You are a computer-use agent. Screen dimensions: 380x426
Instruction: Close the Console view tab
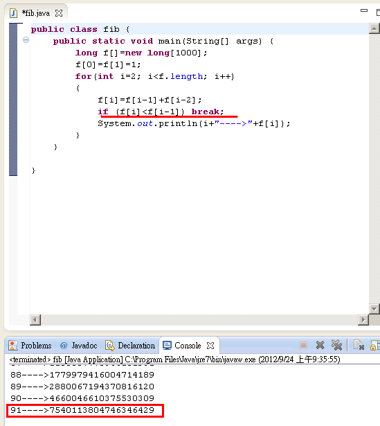point(210,346)
